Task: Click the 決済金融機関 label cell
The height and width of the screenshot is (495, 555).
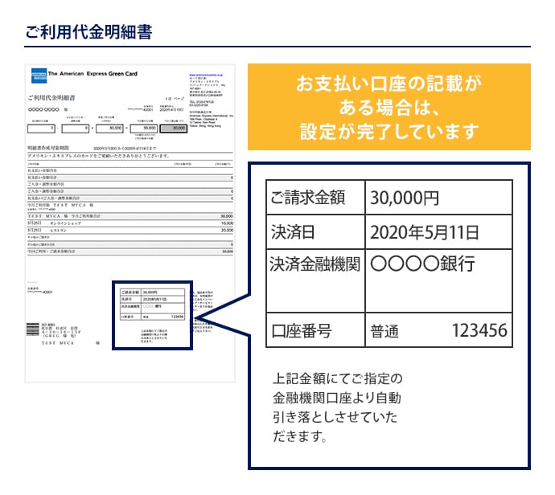Action: 314,264
